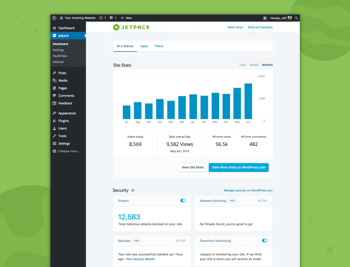The height and width of the screenshot is (267, 350).
Task: Toggle the Downtime Monitoring switch
Action: (265, 241)
